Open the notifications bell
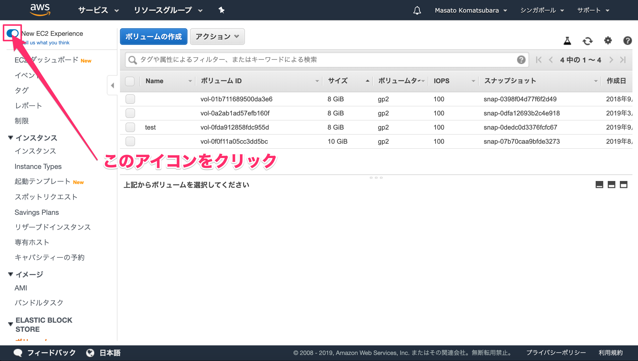638x361 pixels. [417, 10]
